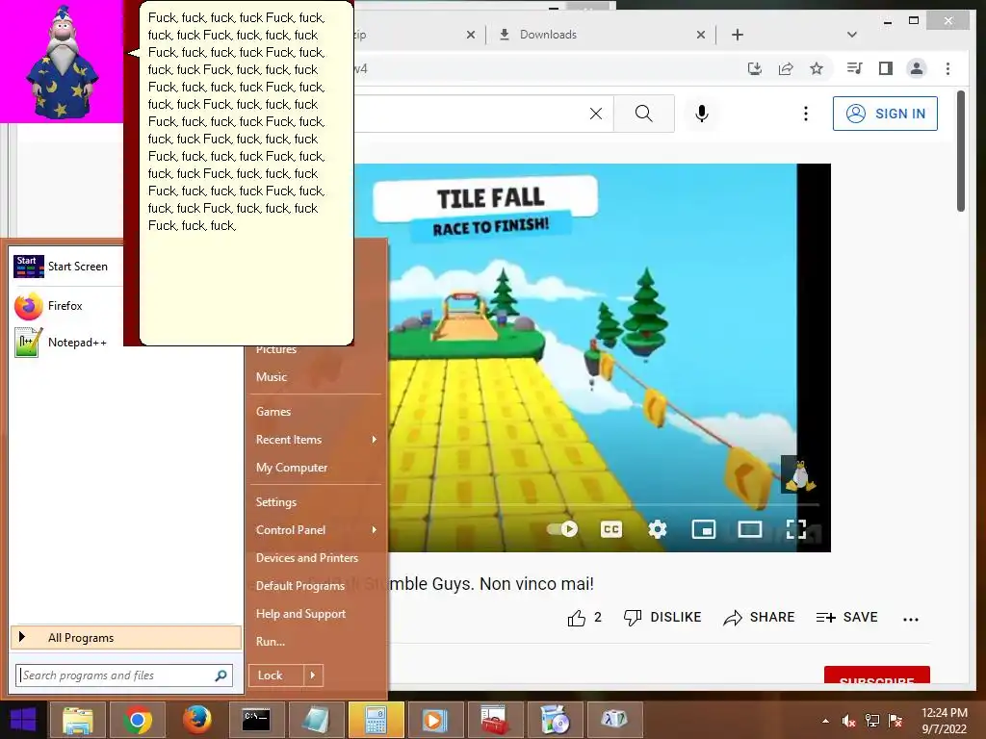Click the SIGN IN button
The width and height of the screenshot is (986, 739).
(885, 114)
